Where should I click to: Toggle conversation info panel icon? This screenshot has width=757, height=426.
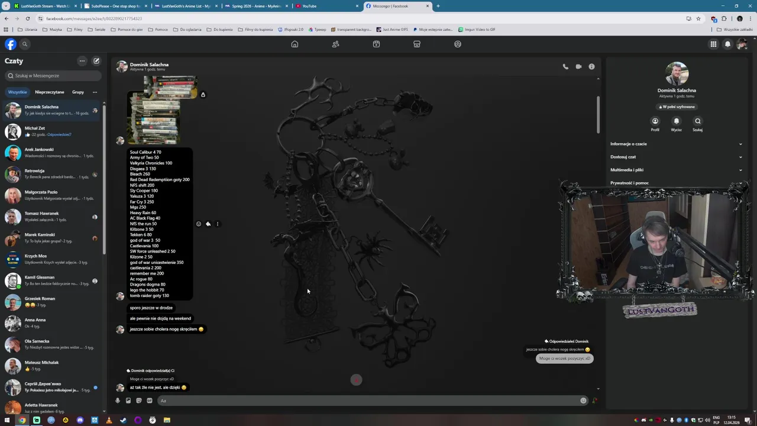pyautogui.click(x=591, y=67)
